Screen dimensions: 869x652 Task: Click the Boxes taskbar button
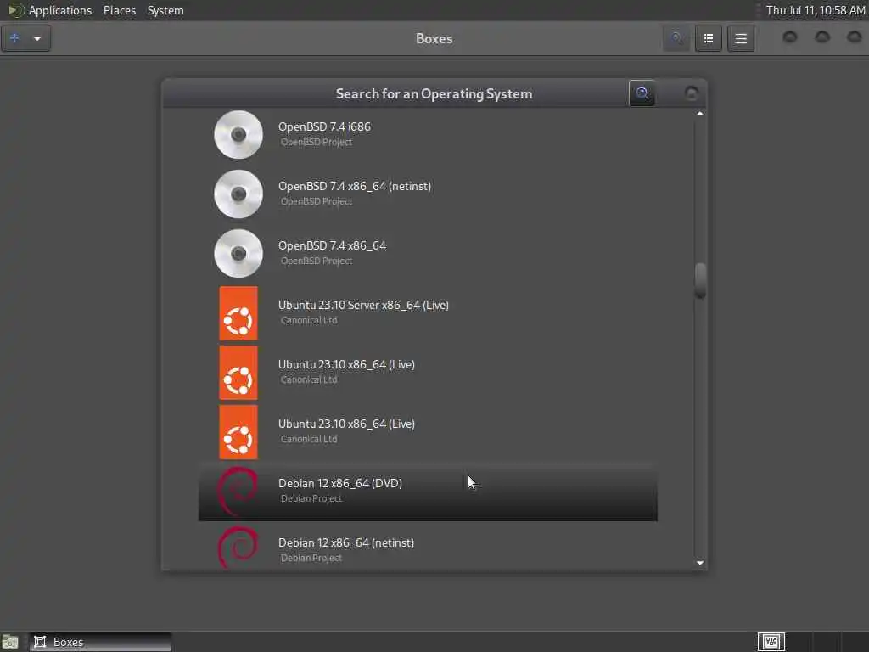pyautogui.click(x=100, y=642)
